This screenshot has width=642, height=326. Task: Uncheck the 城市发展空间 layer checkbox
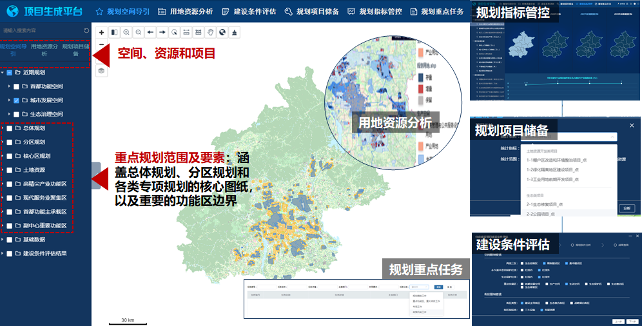click(17, 101)
